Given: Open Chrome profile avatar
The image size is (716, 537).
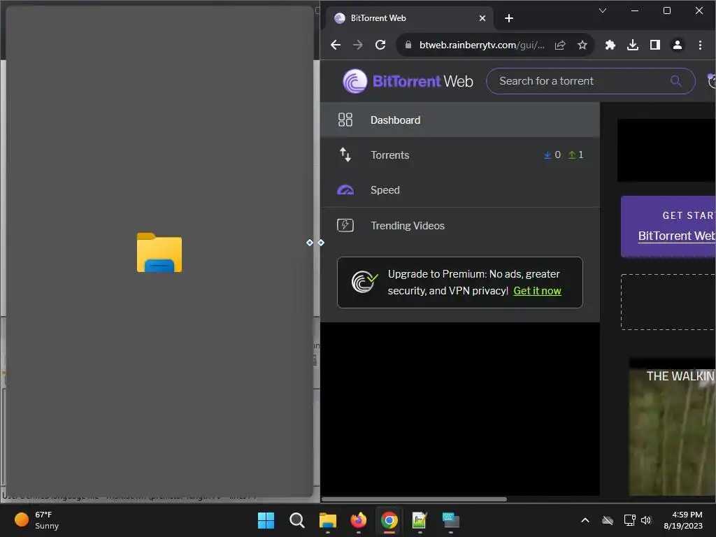Looking at the screenshot, I should [677, 45].
